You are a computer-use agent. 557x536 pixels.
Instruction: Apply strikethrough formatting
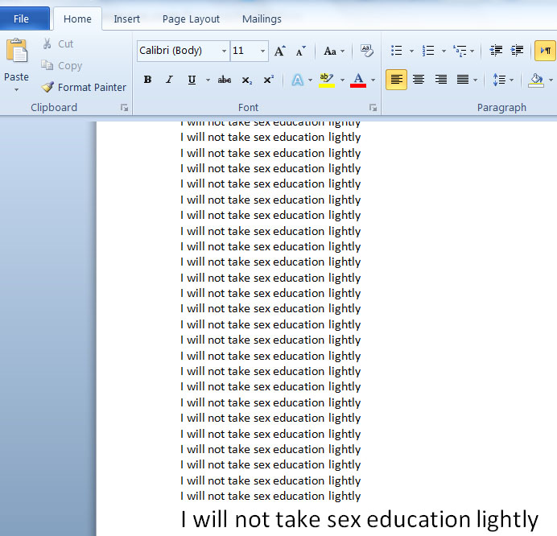225,80
